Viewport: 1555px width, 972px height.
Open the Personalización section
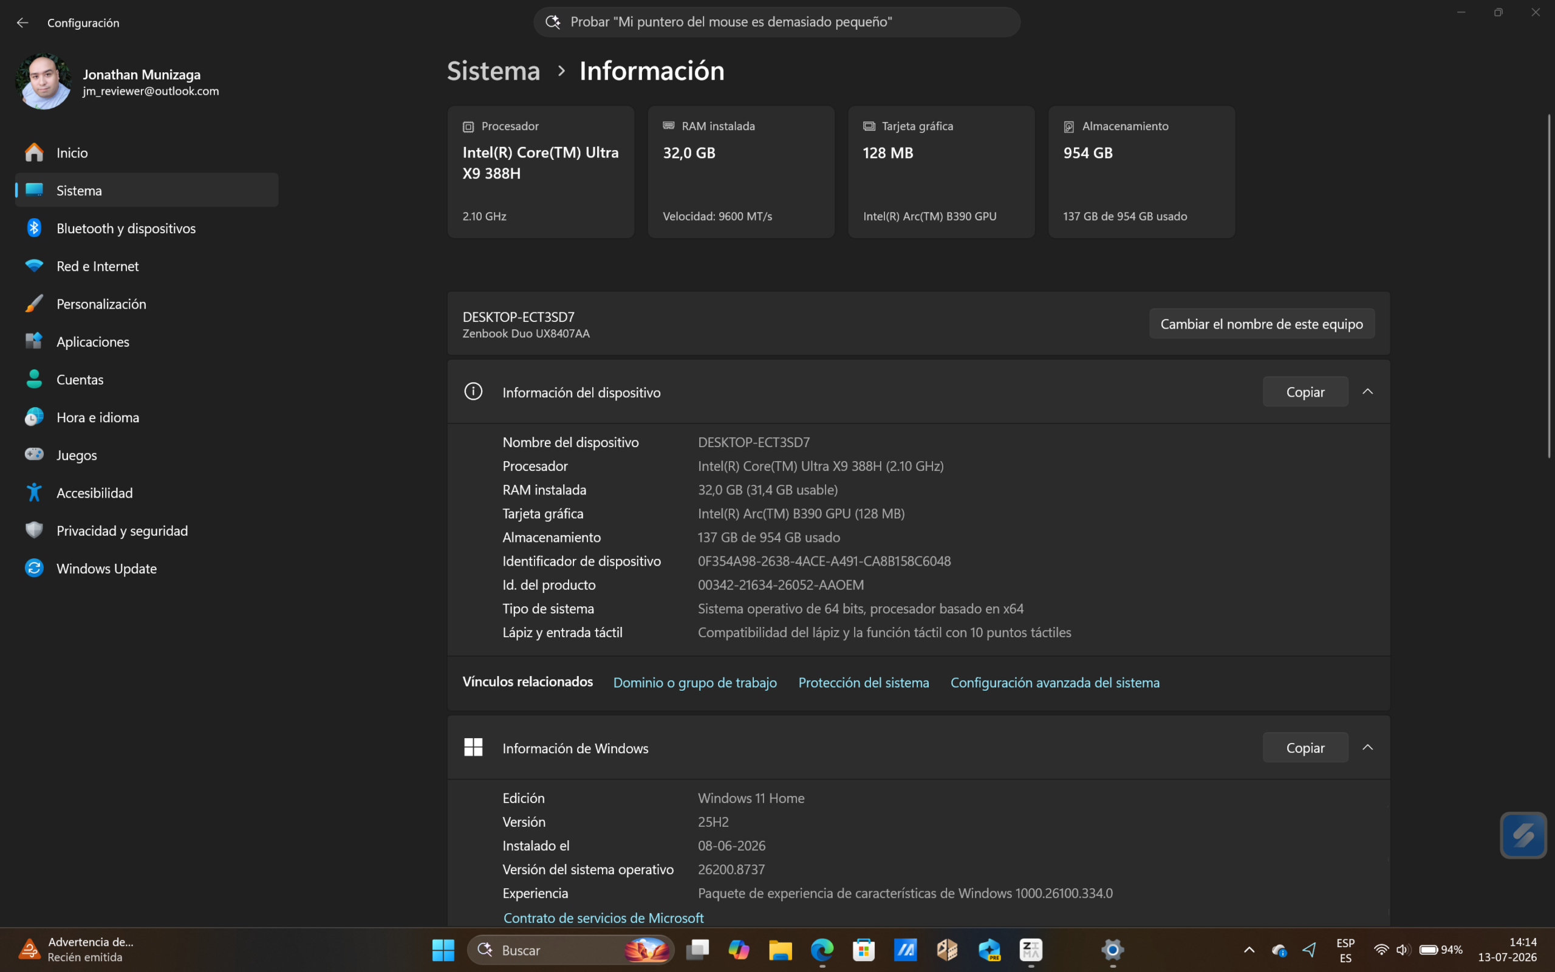click(x=146, y=304)
